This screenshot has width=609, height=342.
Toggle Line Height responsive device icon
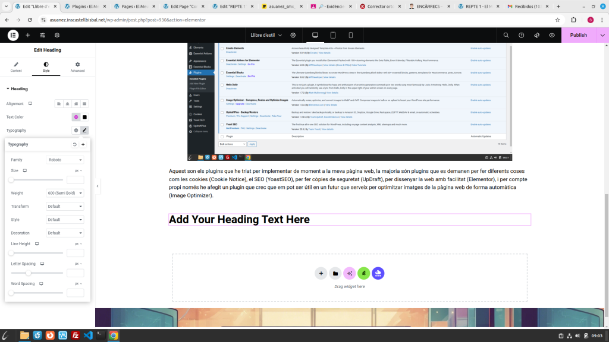[x=37, y=244]
